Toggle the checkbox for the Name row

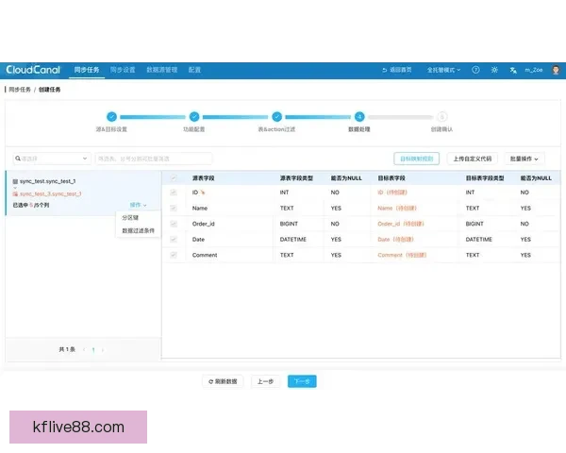coord(173,208)
